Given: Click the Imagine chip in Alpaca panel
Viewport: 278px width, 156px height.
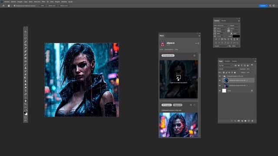Looking at the screenshot, I should tap(167, 105).
